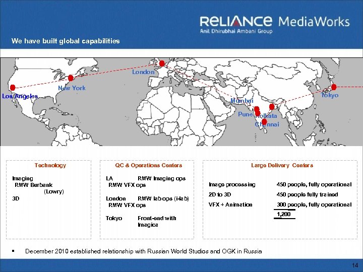The width and height of the screenshot is (363, 272).
Task: Click the Chennai red map marker
Action: click(264, 122)
